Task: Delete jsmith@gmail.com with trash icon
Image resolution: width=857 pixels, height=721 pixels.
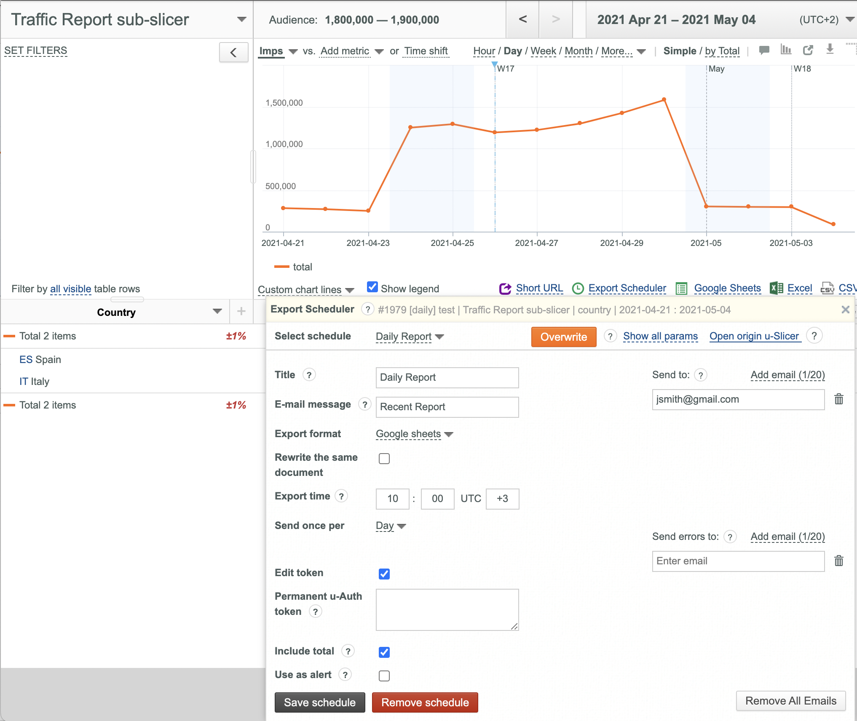Action: pyautogui.click(x=839, y=399)
